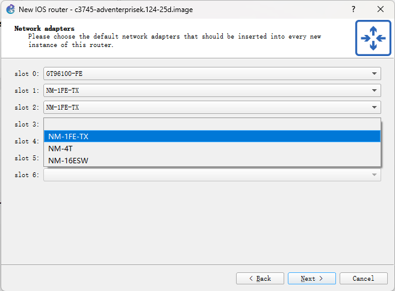
Task: Open the disabled slot 6 combo box
Action: click(212, 175)
